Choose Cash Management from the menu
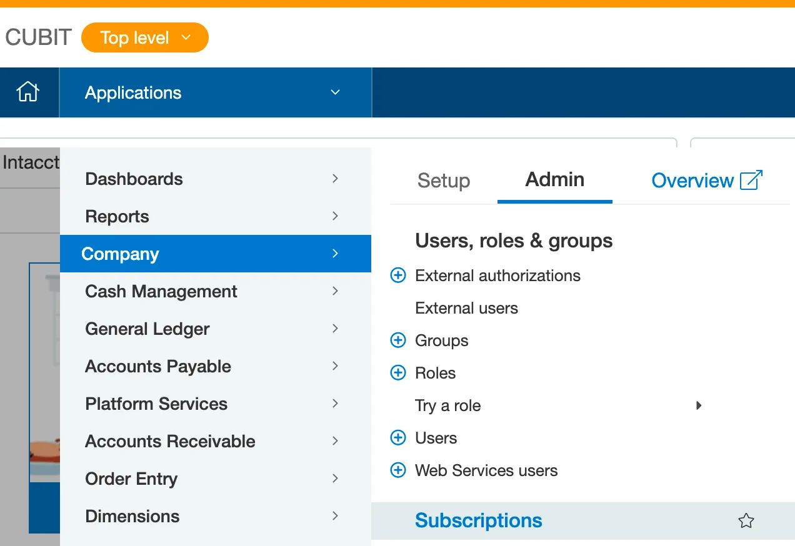This screenshot has width=795, height=546. [x=216, y=291]
